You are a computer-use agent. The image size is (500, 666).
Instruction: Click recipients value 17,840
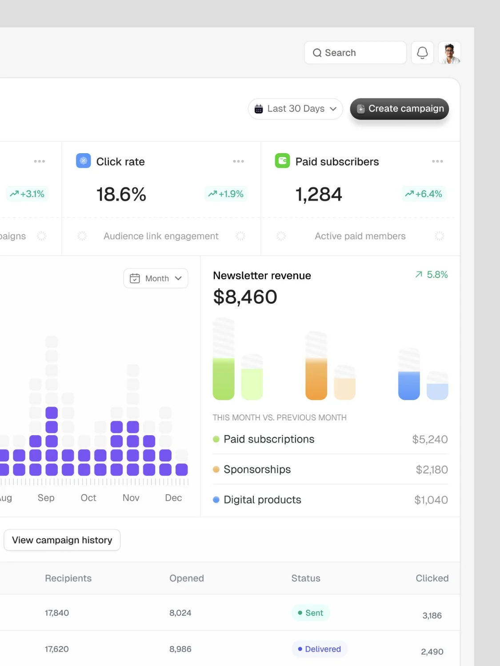click(x=57, y=613)
